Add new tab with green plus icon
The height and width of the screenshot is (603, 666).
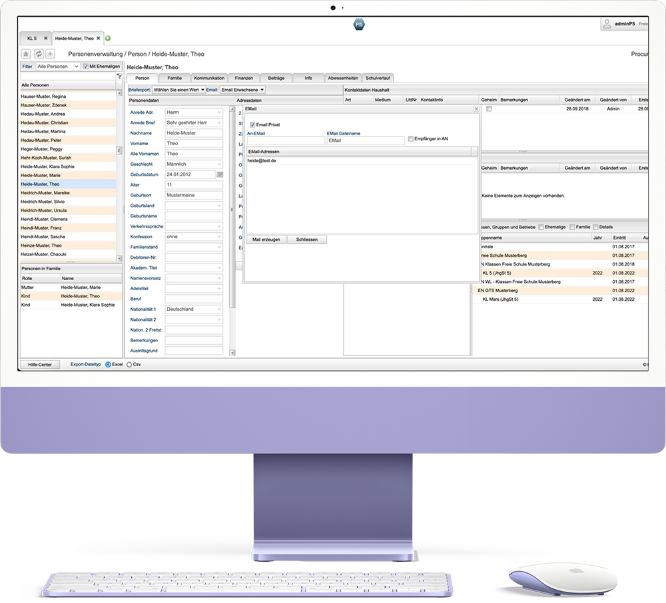[x=108, y=39]
